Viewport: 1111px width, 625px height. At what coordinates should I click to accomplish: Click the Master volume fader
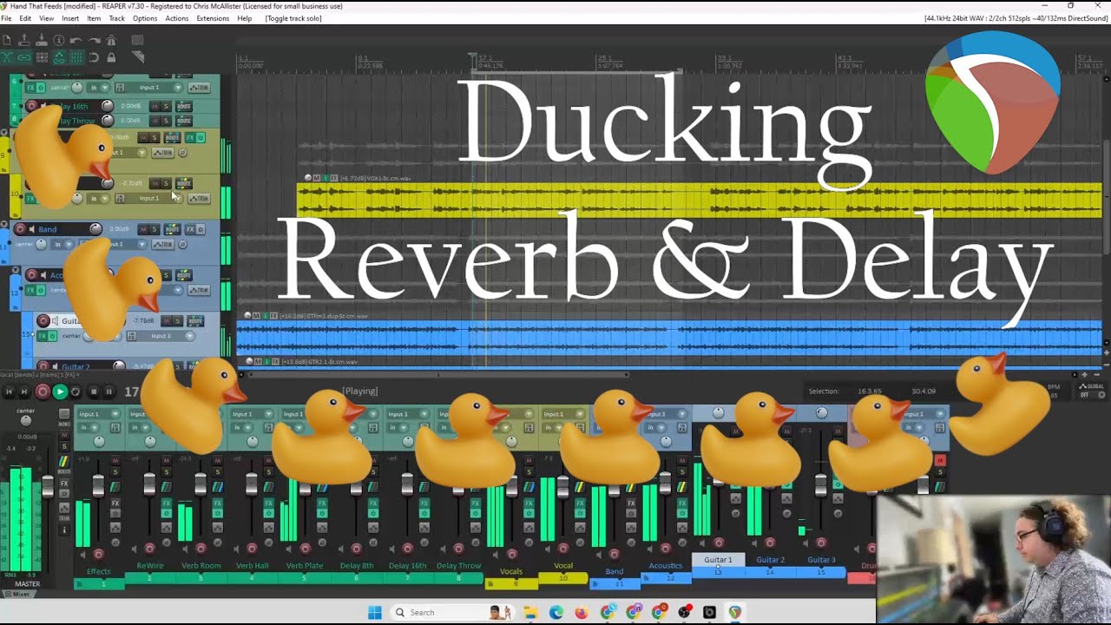48,488
